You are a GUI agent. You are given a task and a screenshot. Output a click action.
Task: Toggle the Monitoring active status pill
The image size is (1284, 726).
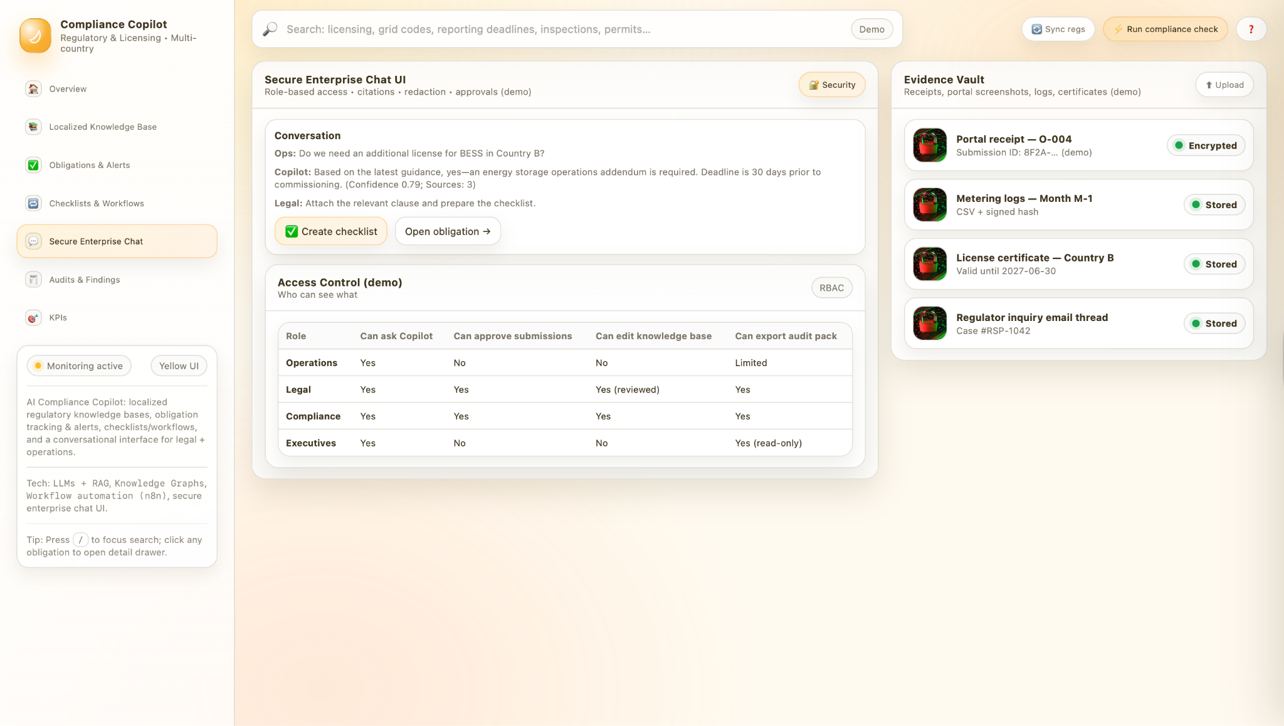[79, 366]
